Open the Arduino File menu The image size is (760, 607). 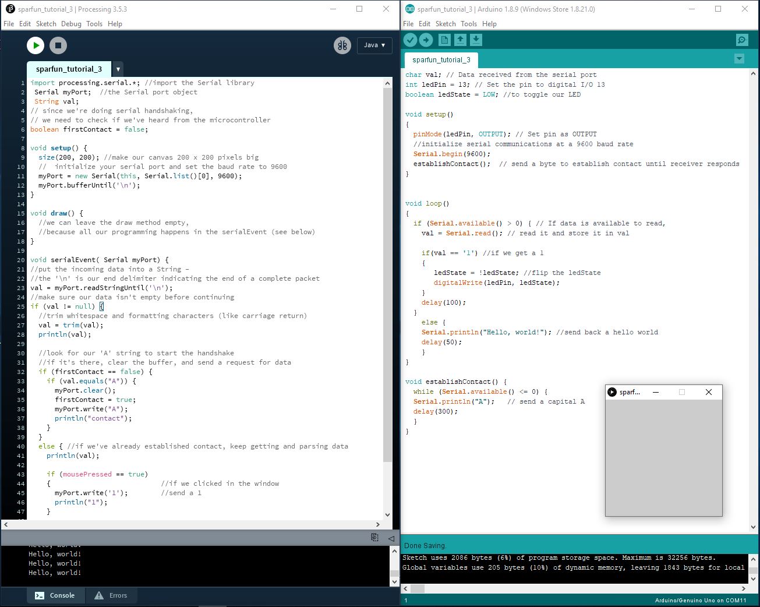408,24
